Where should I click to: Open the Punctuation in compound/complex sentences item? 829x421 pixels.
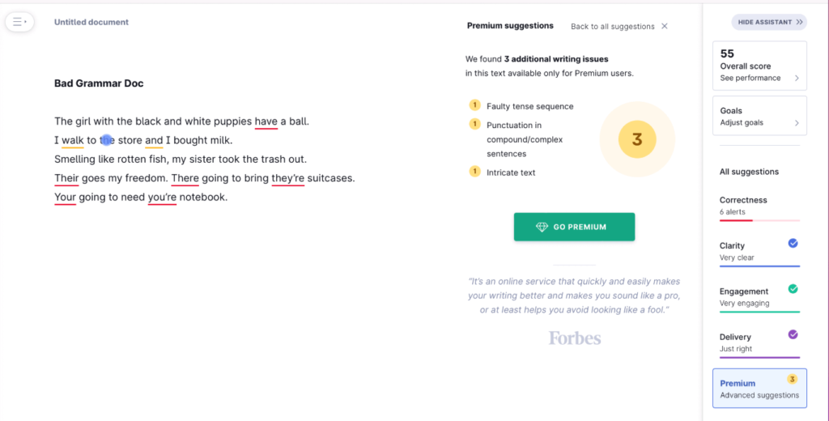click(525, 139)
